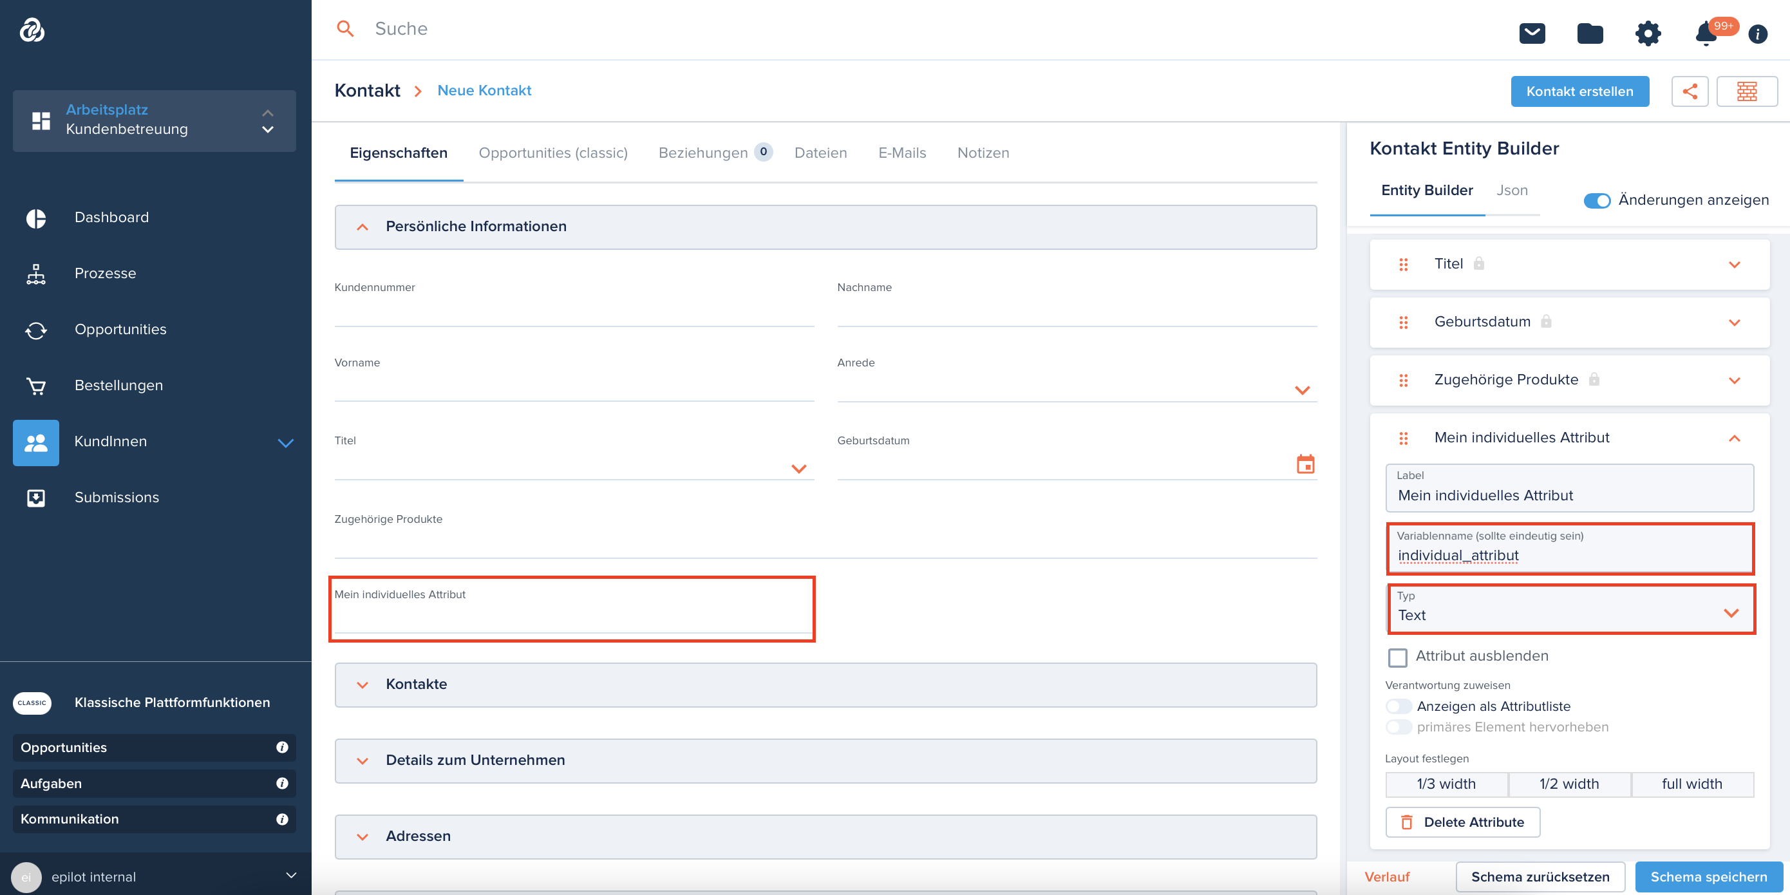This screenshot has width=1790, height=895.
Task: Click the entity builder brick icon
Action: tap(1746, 91)
